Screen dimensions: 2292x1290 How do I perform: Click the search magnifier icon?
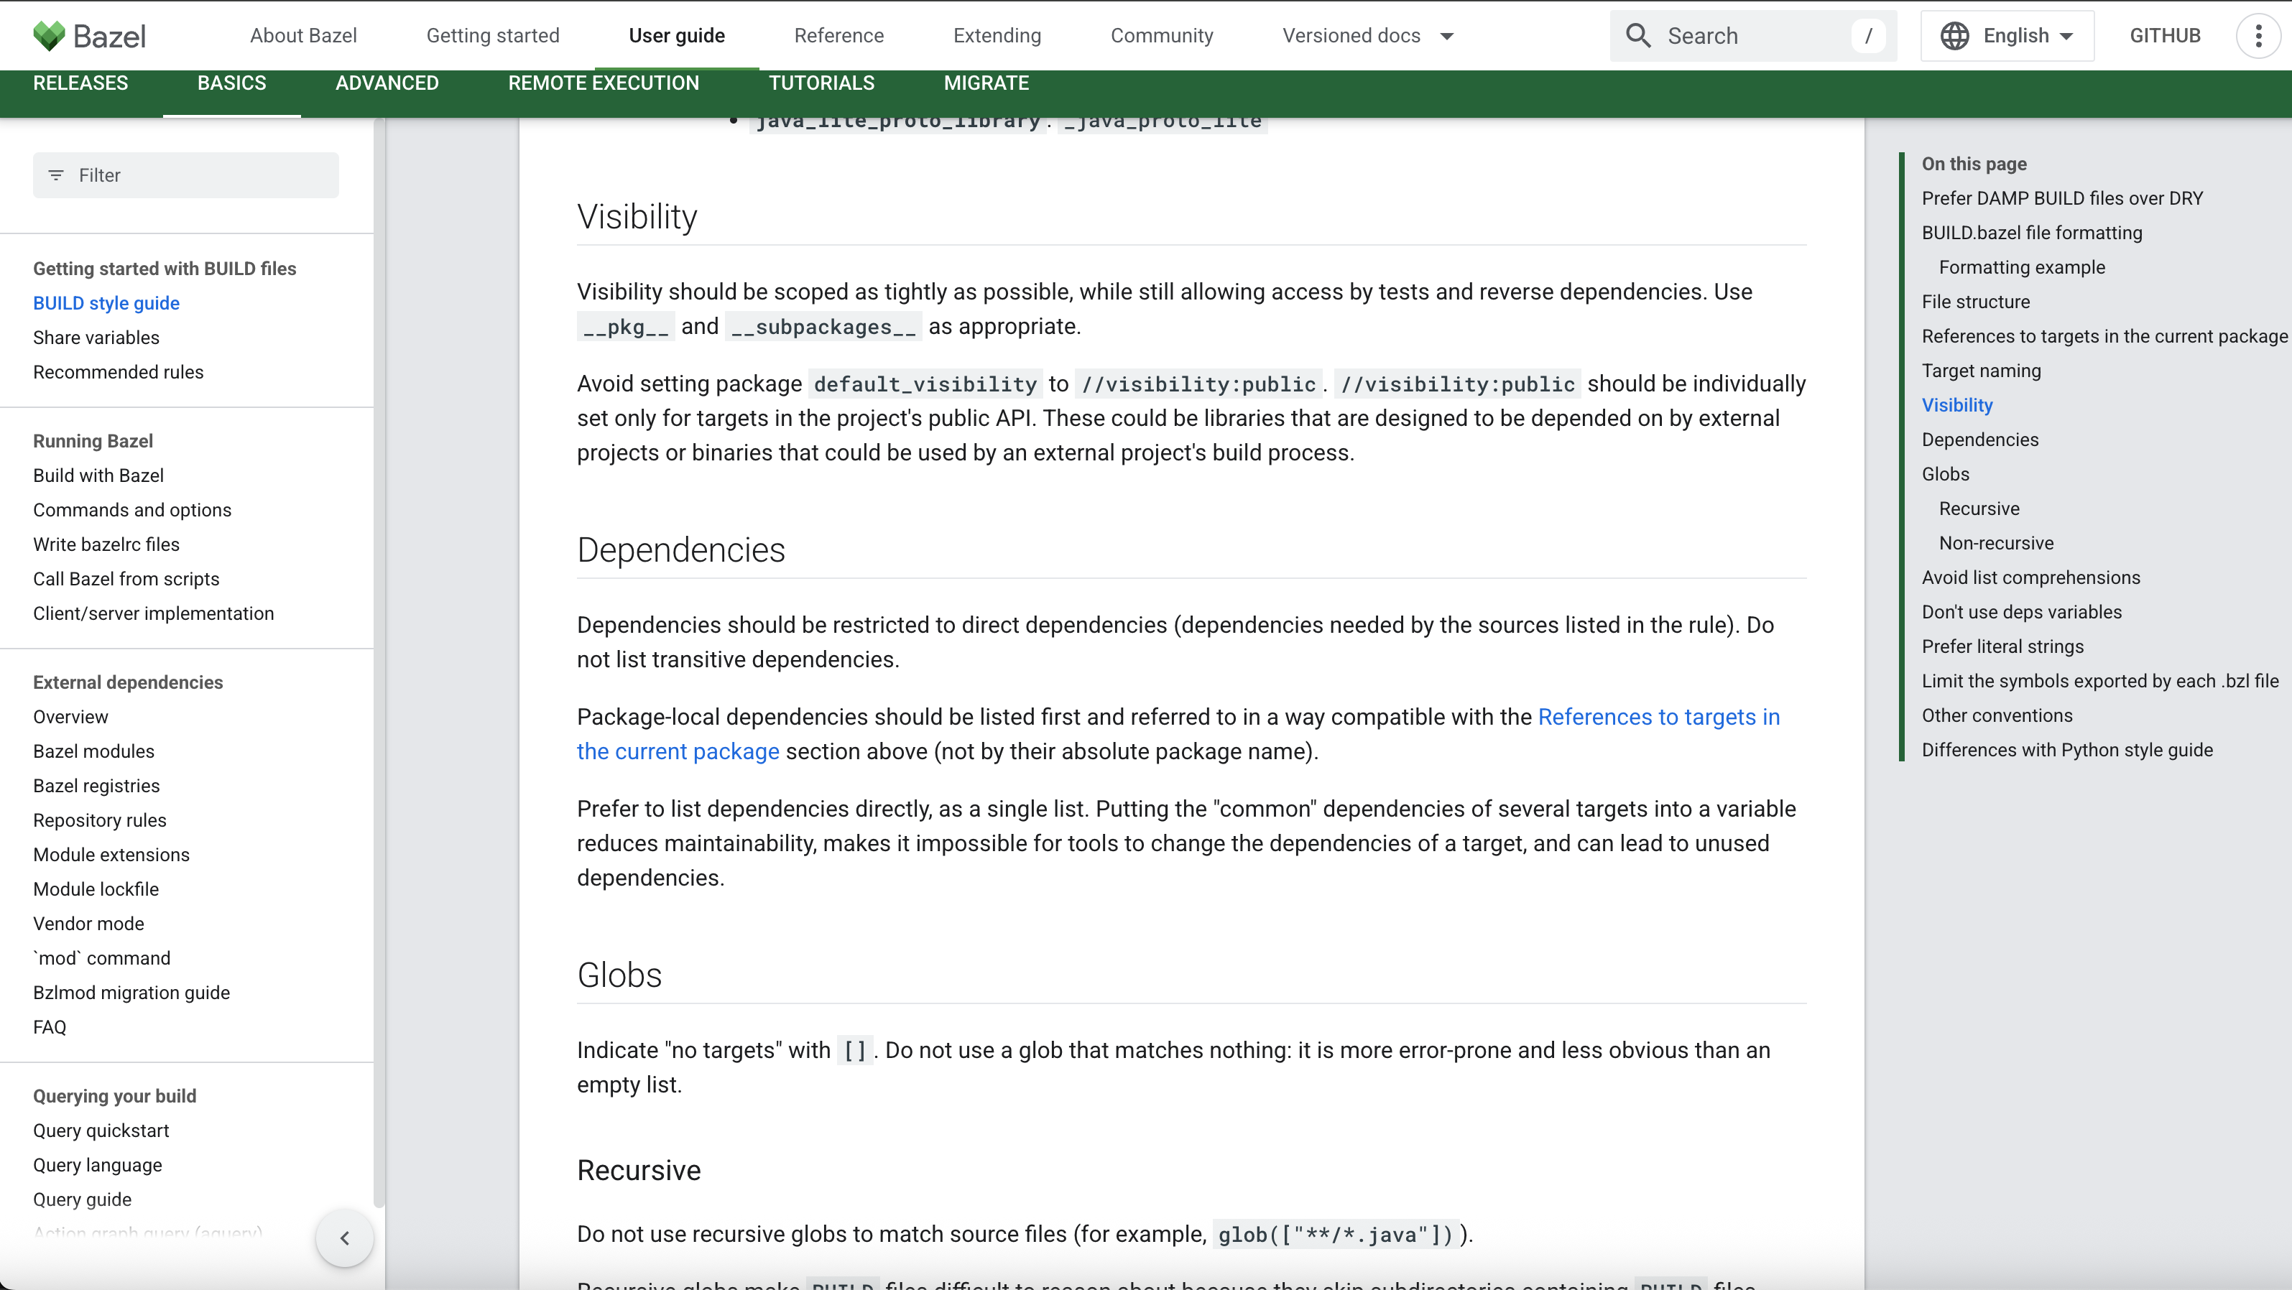(1638, 36)
